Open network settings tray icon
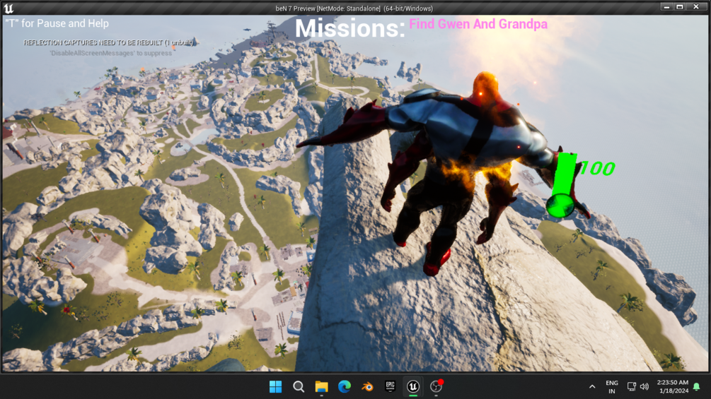The image size is (711, 399). [x=631, y=387]
